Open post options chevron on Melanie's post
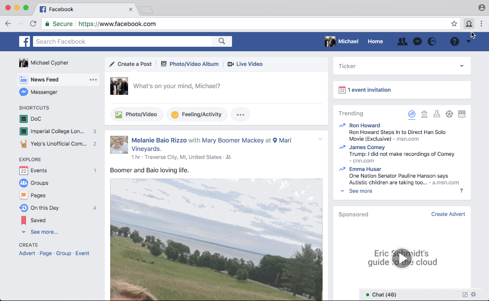Screen dimensions: 489x301 320,139
